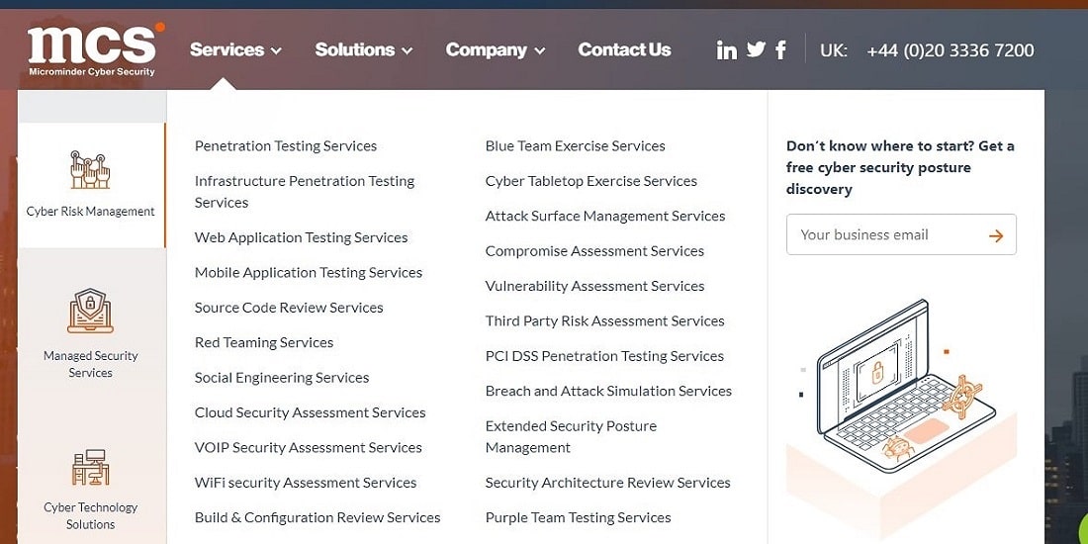Open Cloud Security Assessment Services link
Image resolution: width=1088 pixels, height=544 pixels.
point(310,412)
